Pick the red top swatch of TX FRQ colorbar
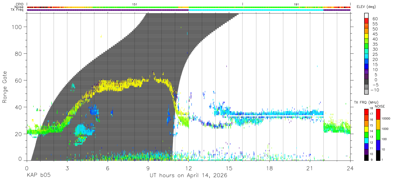The height and width of the screenshot is (182, 394). point(366,112)
